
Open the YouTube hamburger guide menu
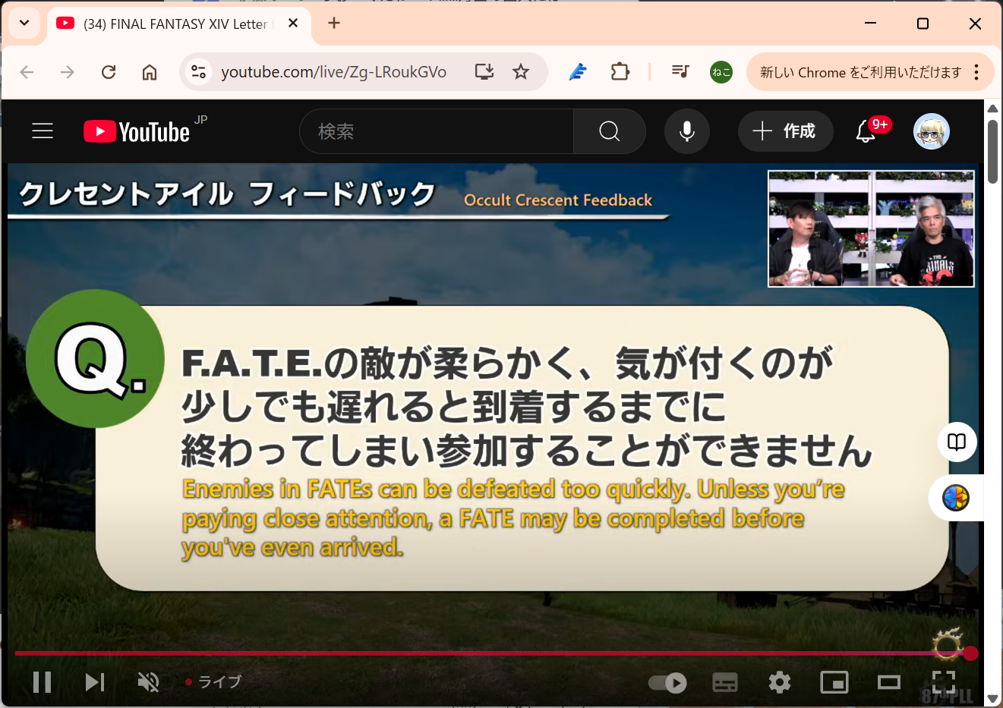click(x=43, y=131)
